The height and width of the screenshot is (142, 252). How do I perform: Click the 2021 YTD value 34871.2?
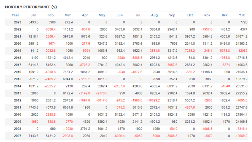point(242,37)
